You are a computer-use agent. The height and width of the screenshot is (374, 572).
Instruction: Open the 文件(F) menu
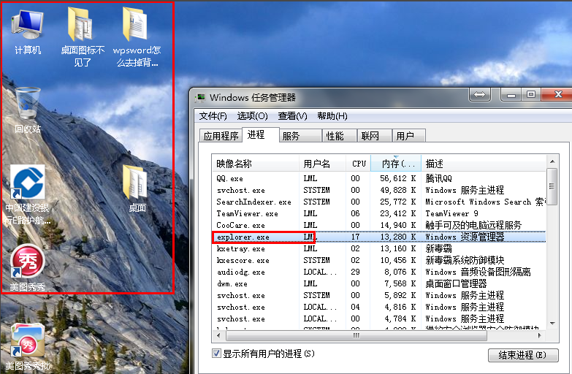[x=213, y=116]
